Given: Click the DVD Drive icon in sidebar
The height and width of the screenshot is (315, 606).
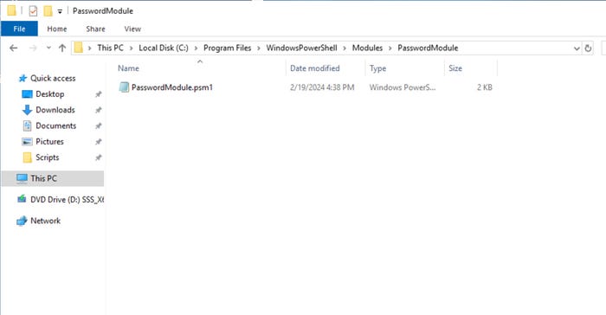Looking at the screenshot, I should (x=22, y=199).
